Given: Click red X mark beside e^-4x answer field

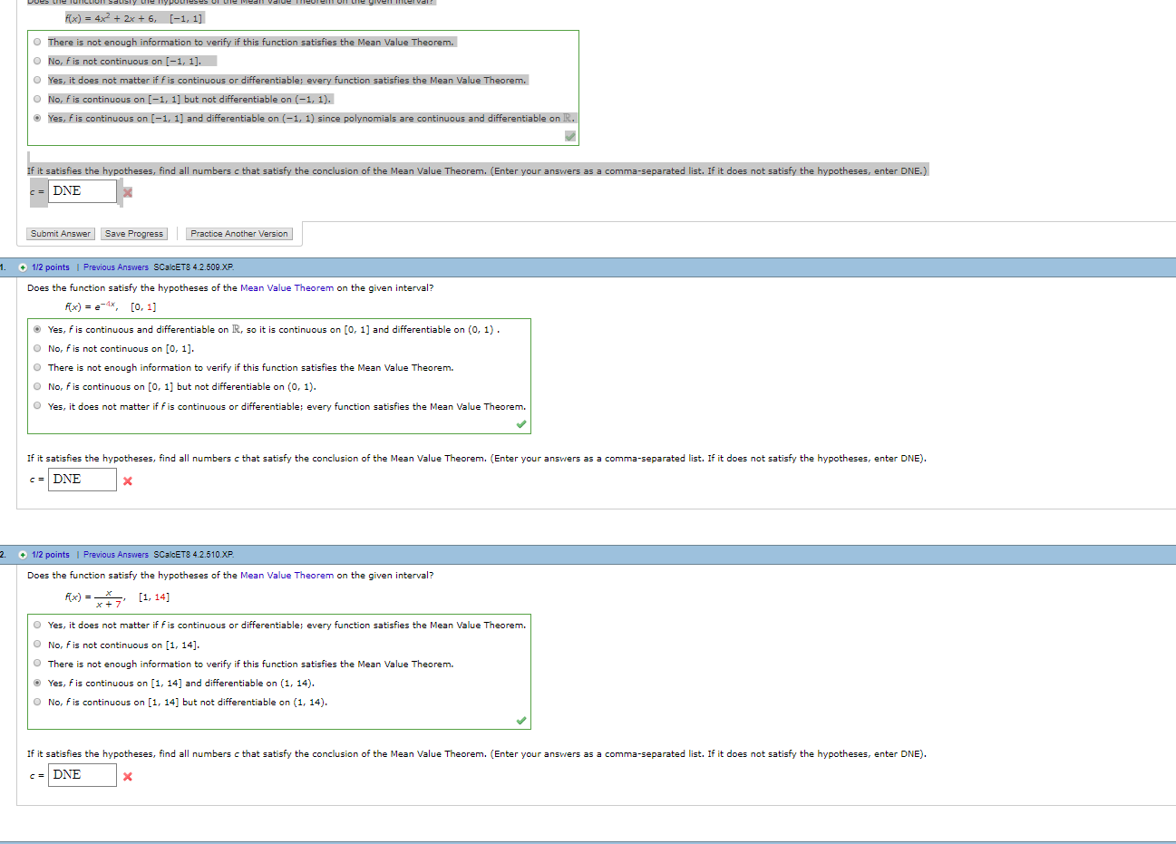Looking at the screenshot, I should (x=128, y=480).
